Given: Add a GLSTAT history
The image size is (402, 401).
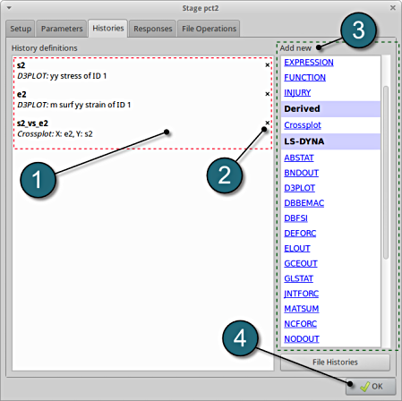Looking at the screenshot, I should coord(298,278).
